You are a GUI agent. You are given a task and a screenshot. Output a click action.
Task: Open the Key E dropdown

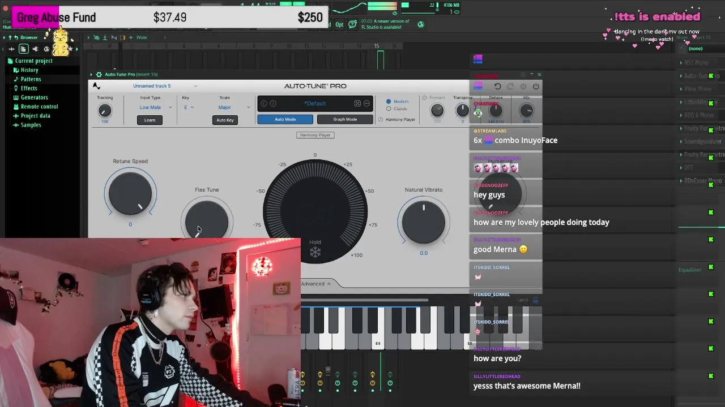pos(189,107)
